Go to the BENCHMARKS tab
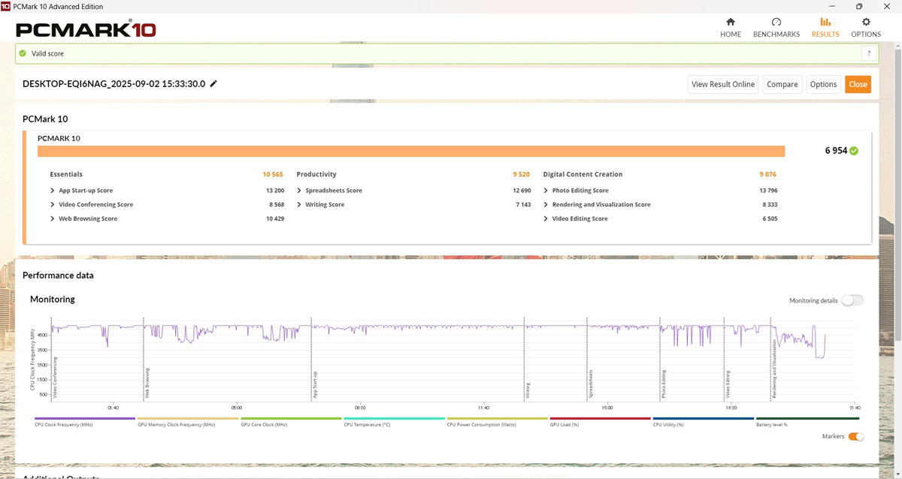Viewport: 902px width, 479px height. pyautogui.click(x=776, y=28)
